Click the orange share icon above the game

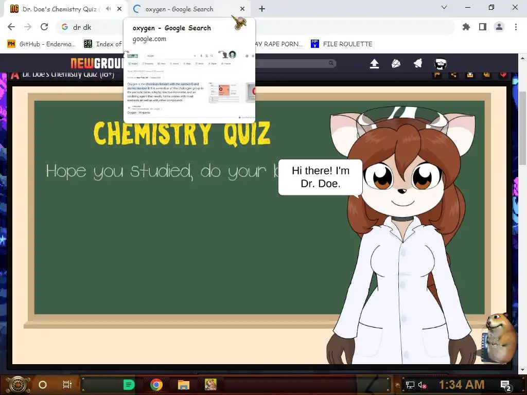pyautogui.click(x=453, y=75)
